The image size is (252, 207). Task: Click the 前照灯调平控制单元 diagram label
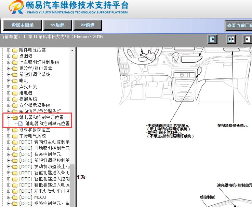click(x=164, y=133)
